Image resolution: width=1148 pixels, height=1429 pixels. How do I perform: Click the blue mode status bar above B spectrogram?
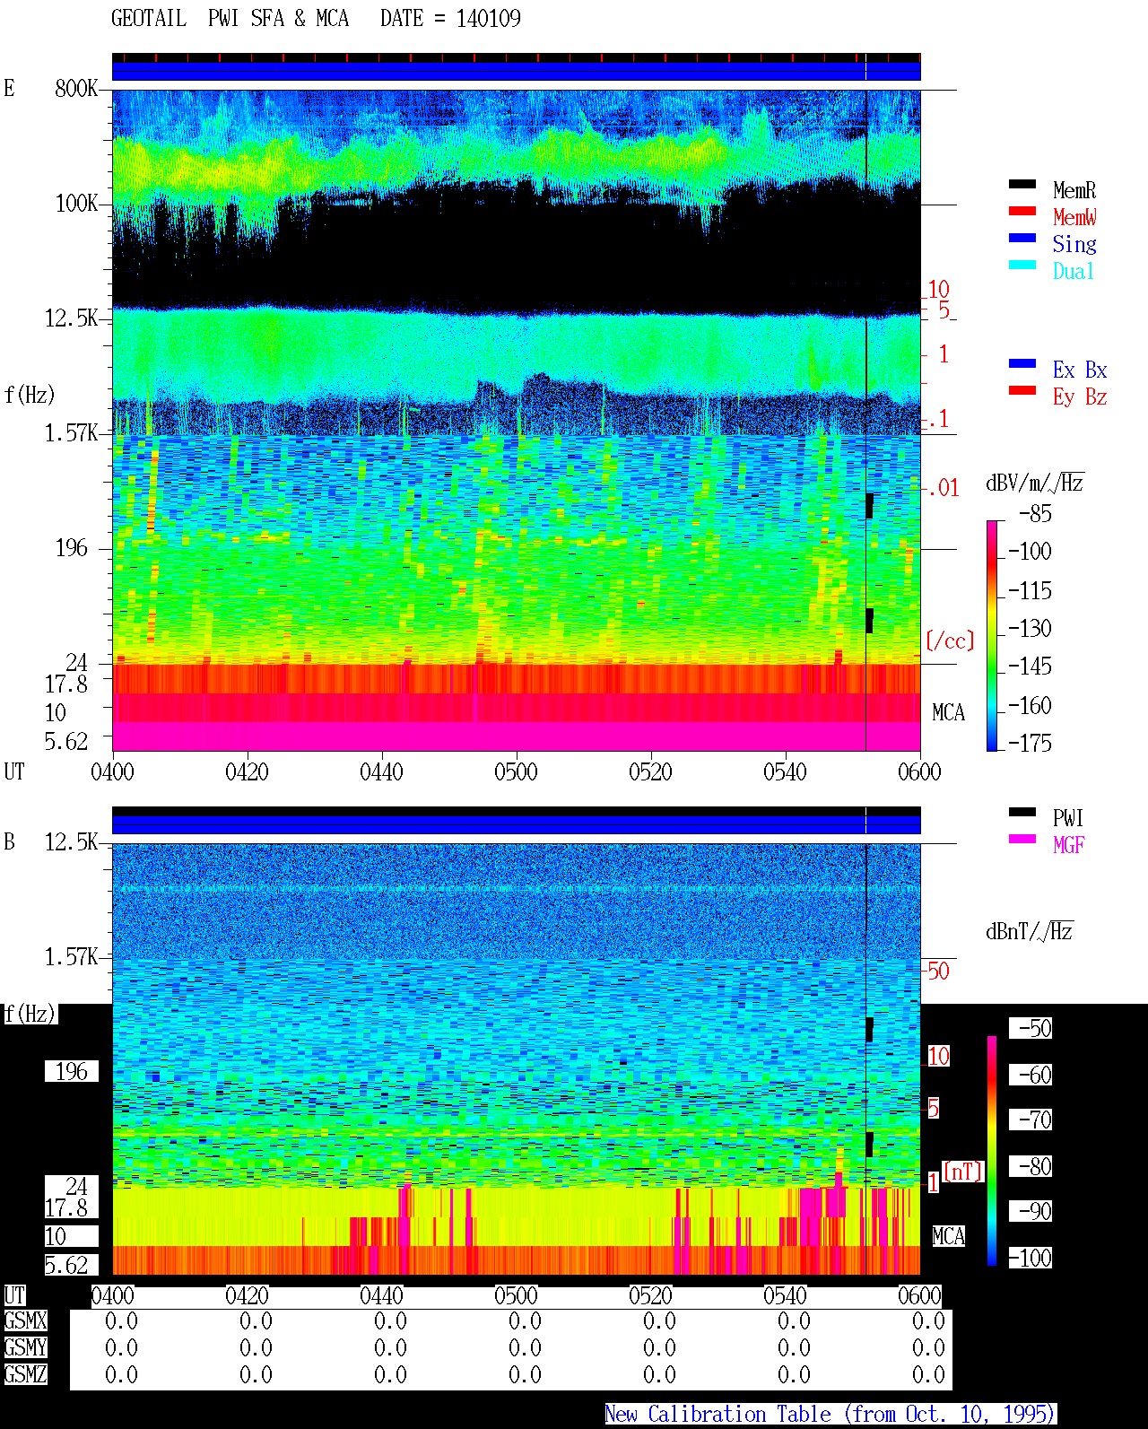click(517, 824)
